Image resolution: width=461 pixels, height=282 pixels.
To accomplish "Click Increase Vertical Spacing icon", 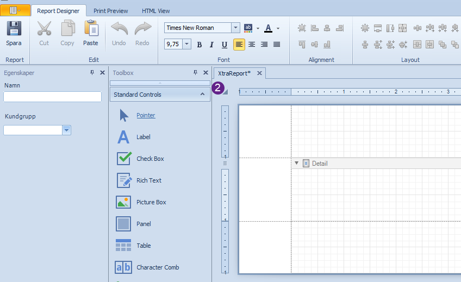I will pyautogui.click(x=378, y=45).
